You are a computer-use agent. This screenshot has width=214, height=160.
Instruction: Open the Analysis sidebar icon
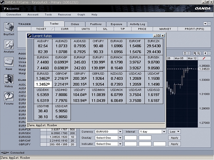[9, 44]
